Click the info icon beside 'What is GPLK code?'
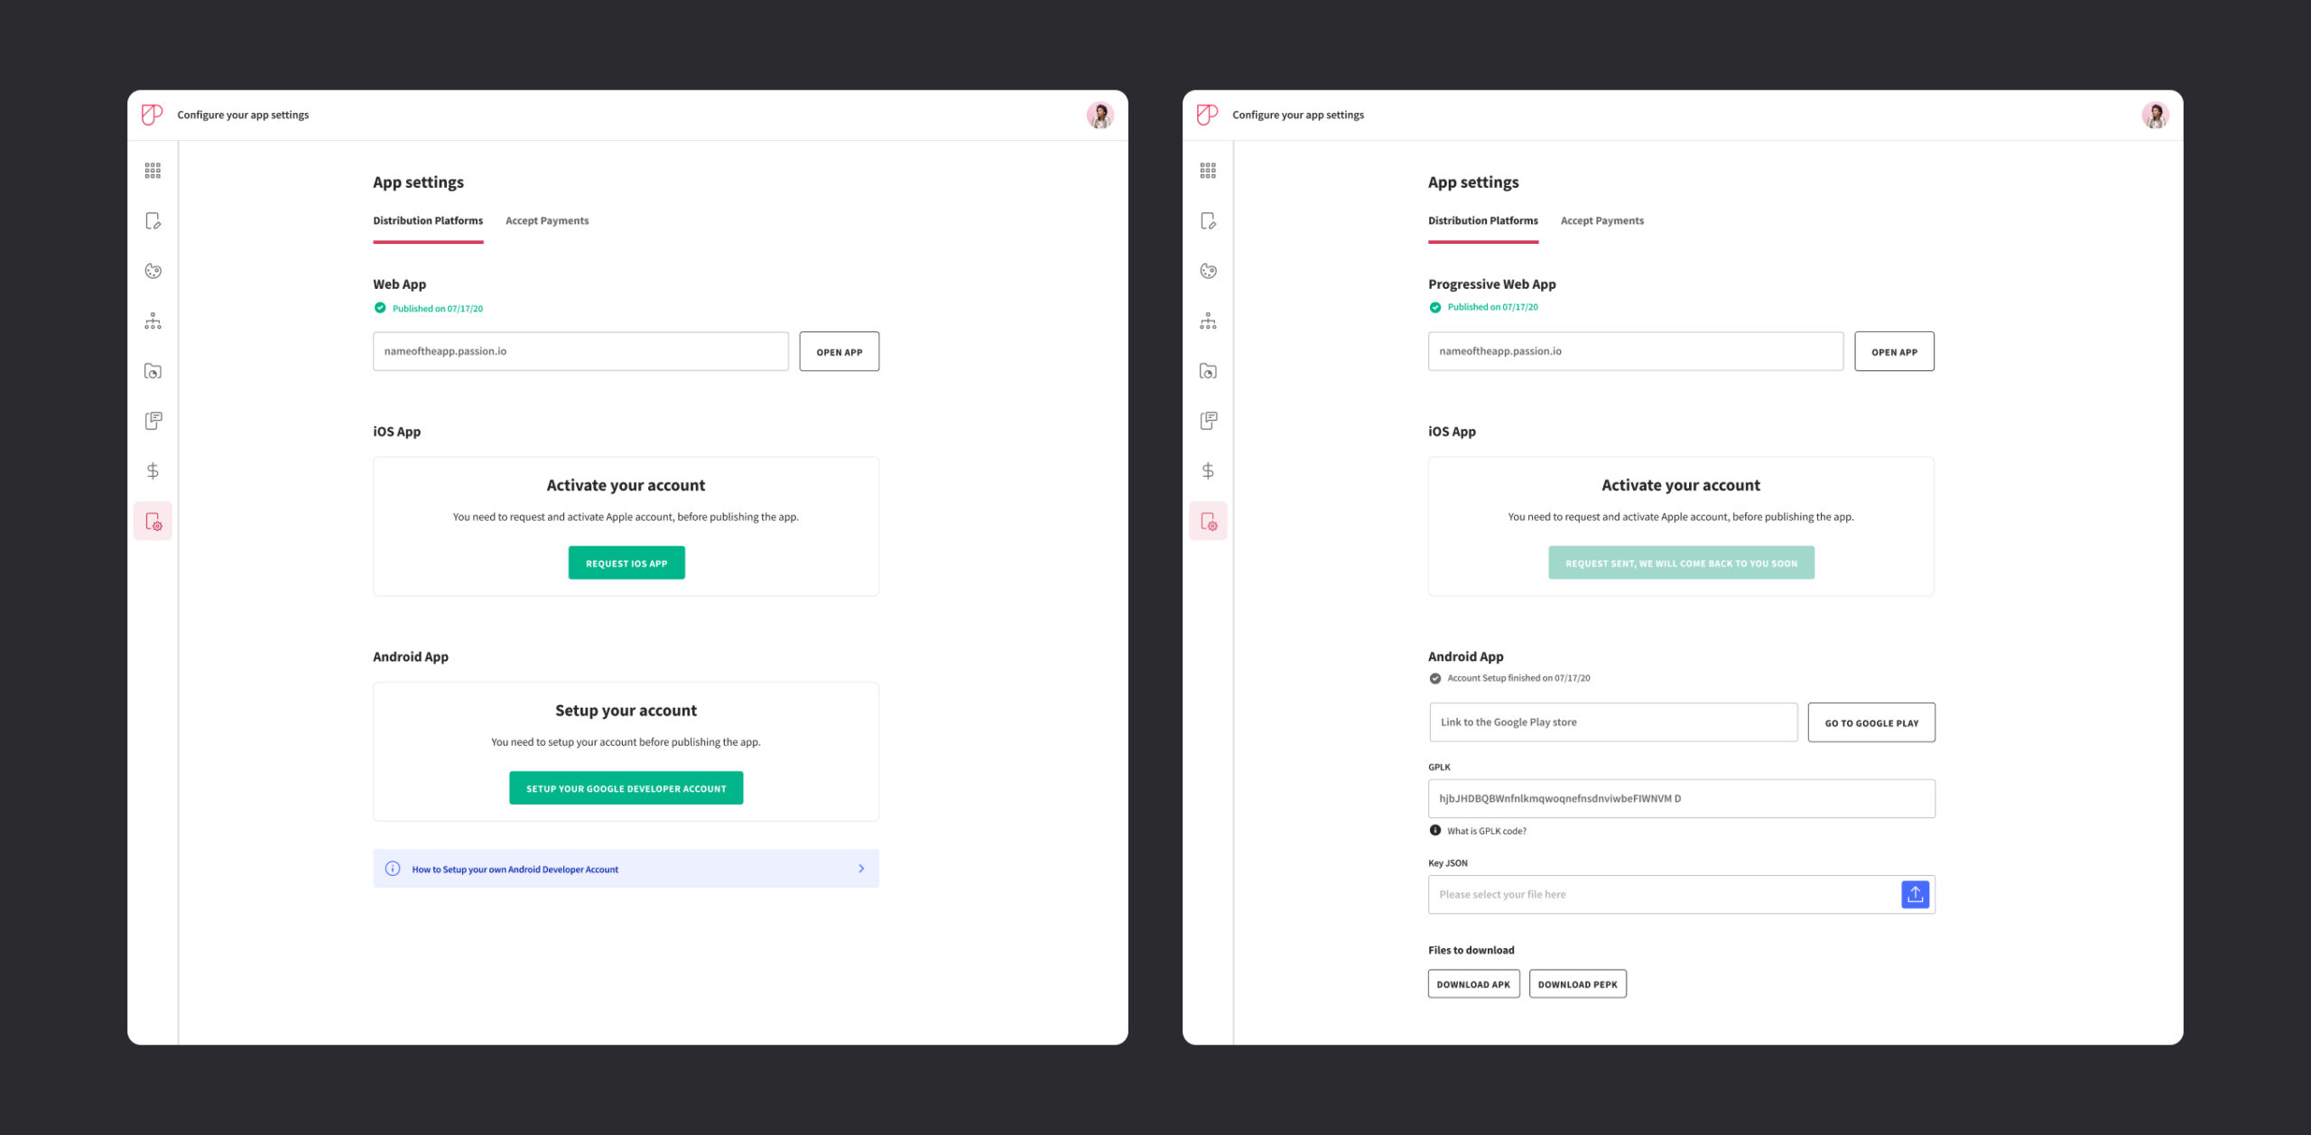 click(1434, 830)
